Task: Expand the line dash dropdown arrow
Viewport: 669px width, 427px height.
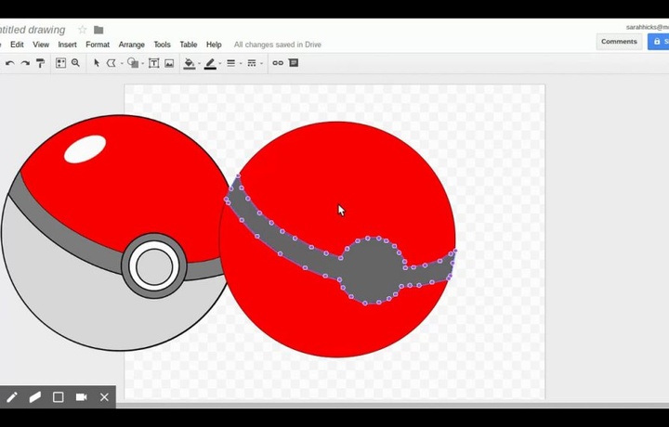Action: [x=261, y=64]
